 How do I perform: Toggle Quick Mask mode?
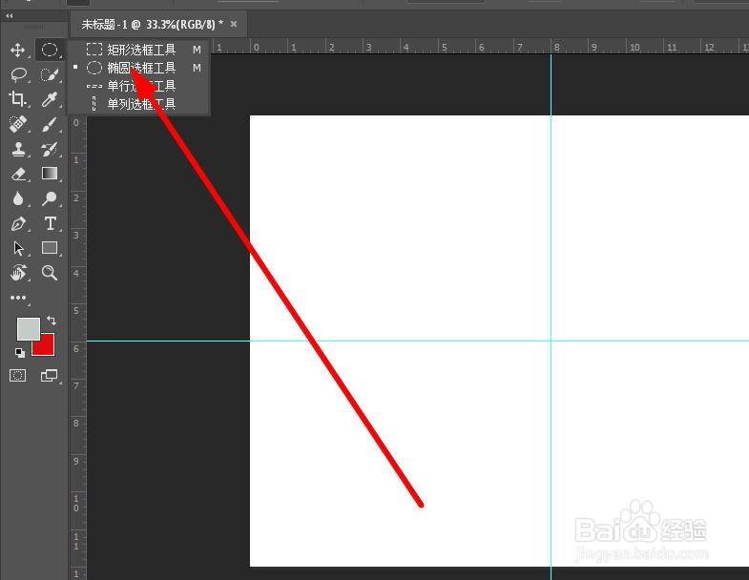(18, 376)
